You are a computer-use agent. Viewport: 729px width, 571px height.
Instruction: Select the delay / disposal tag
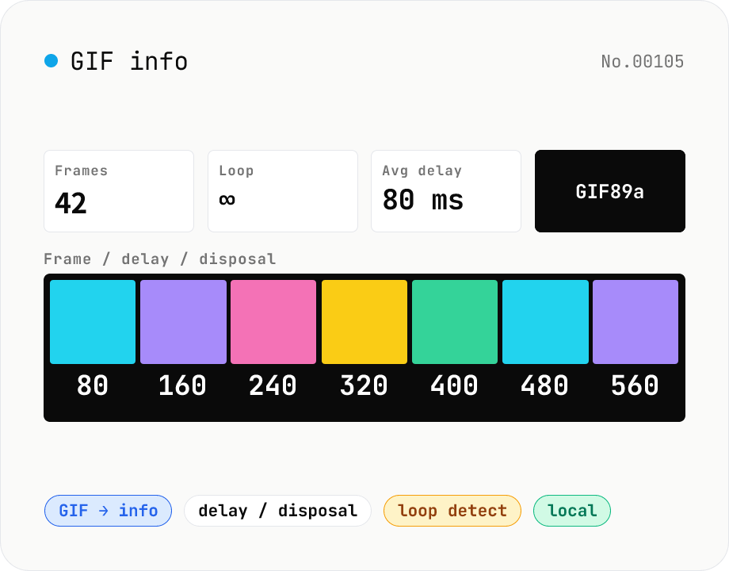coord(277,511)
